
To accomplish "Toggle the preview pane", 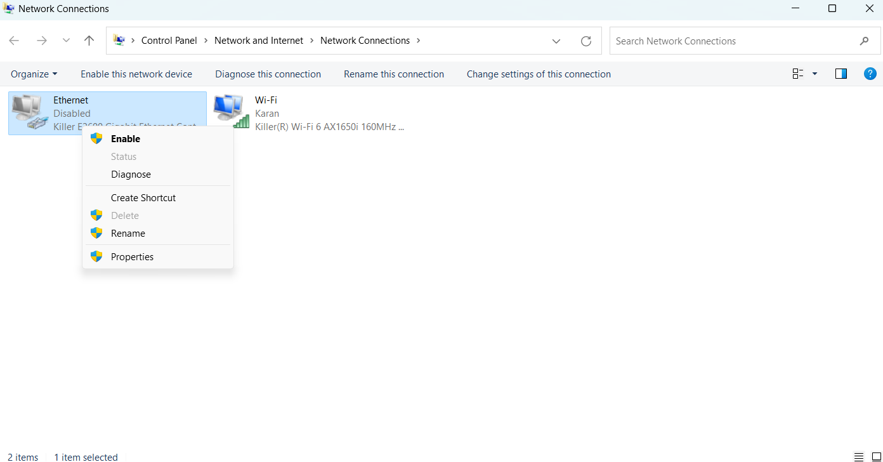I will pyautogui.click(x=841, y=74).
